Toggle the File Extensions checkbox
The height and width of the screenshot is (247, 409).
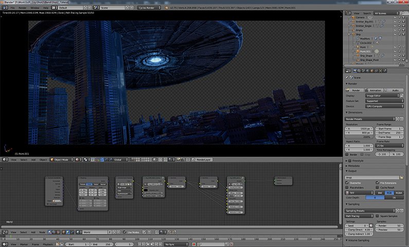tap(377, 183)
